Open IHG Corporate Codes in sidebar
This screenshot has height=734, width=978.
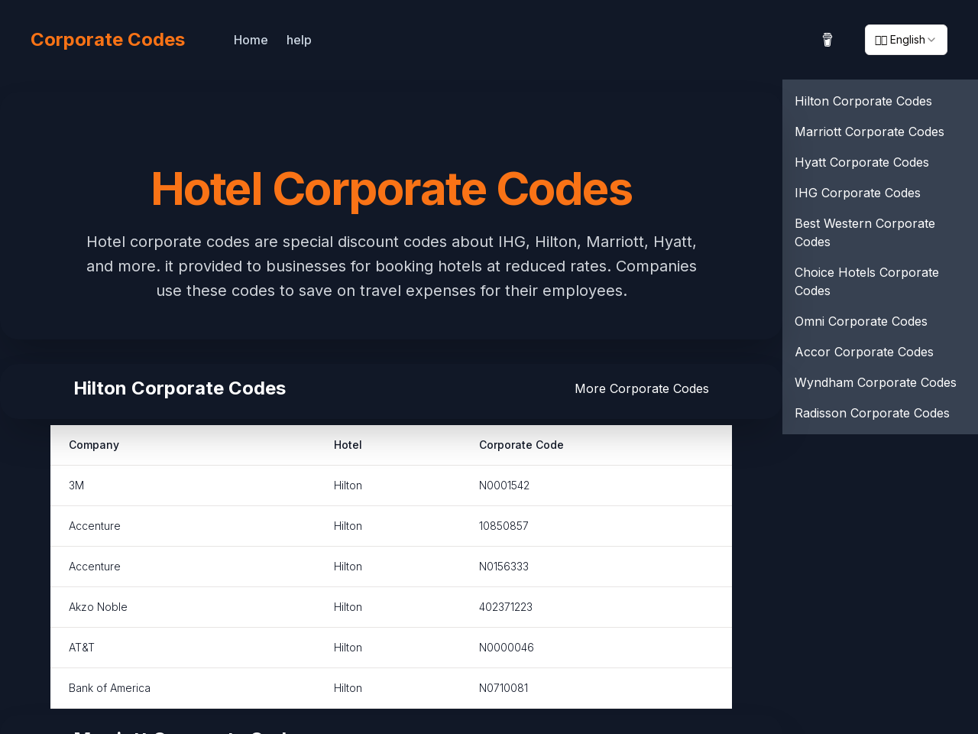[x=857, y=191]
